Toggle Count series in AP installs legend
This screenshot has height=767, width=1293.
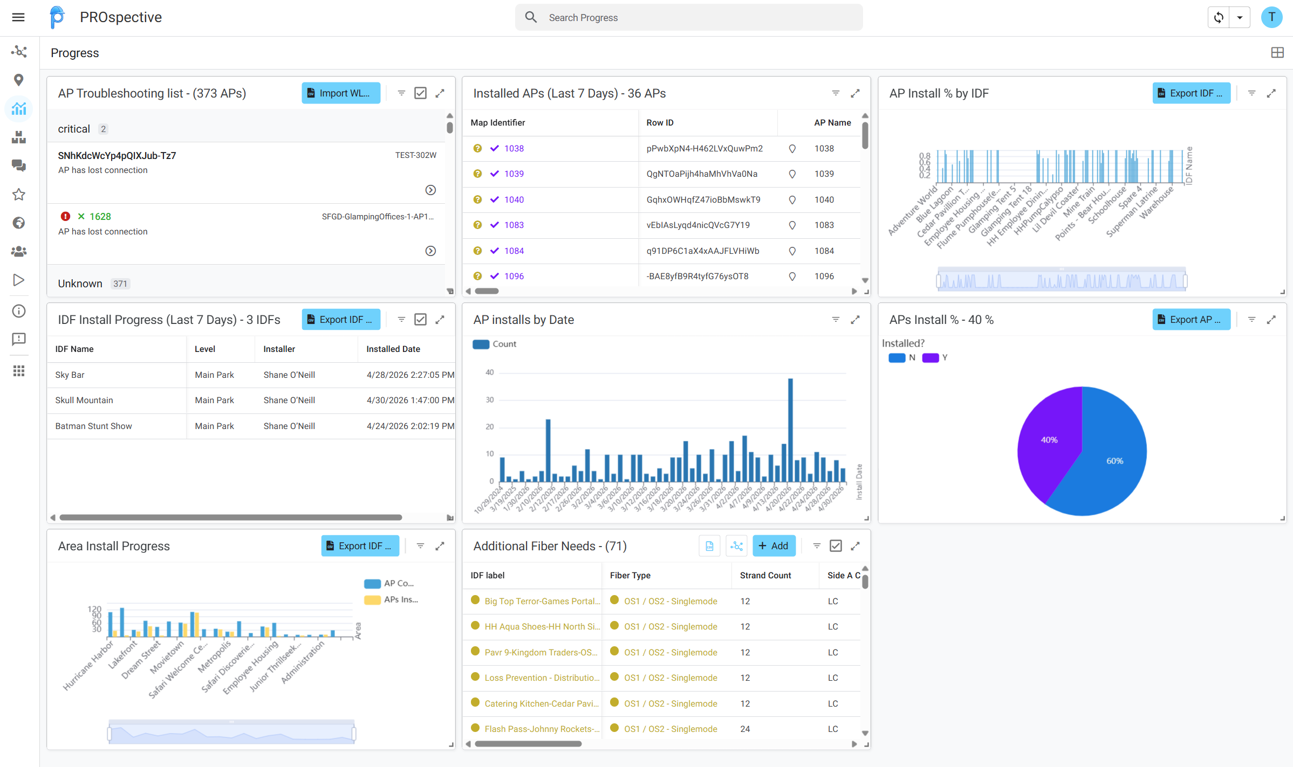pos(495,344)
